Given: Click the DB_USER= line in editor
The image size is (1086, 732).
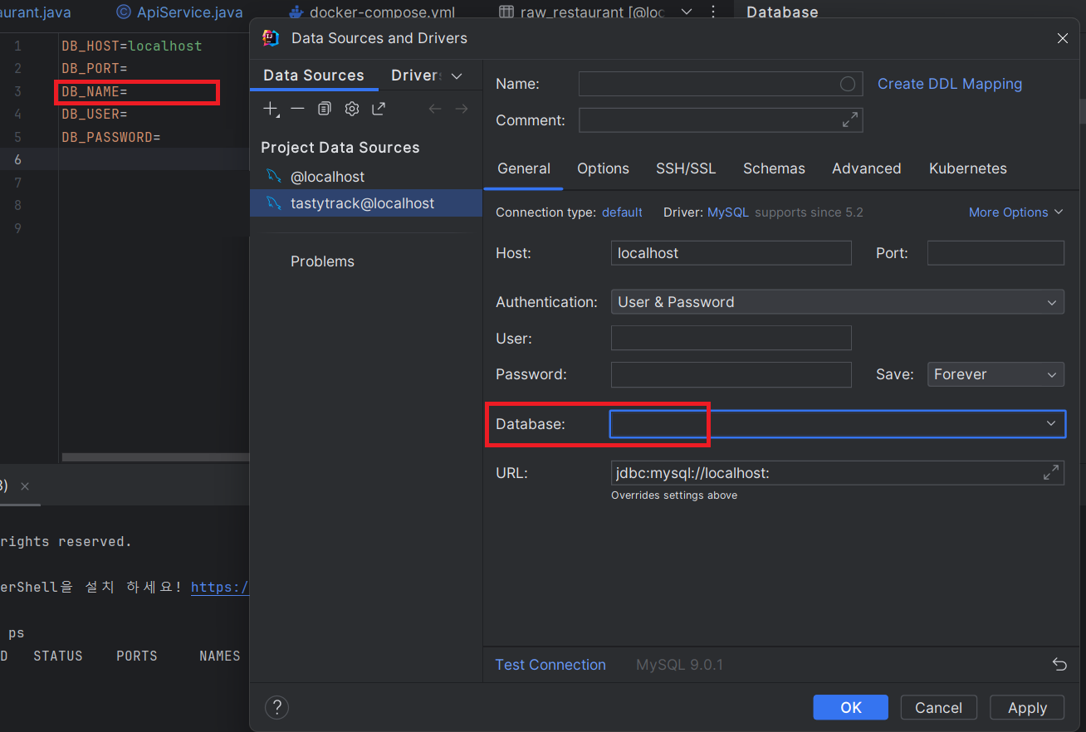Looking at the screenshot, I should tap(94, 114).
